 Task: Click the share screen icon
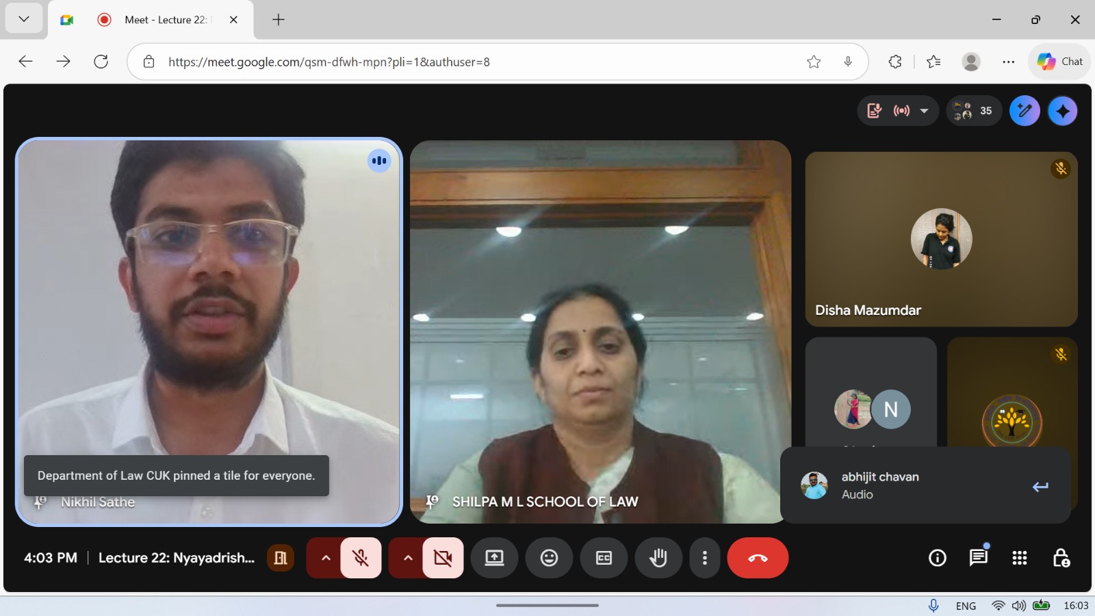pos(494,558)
